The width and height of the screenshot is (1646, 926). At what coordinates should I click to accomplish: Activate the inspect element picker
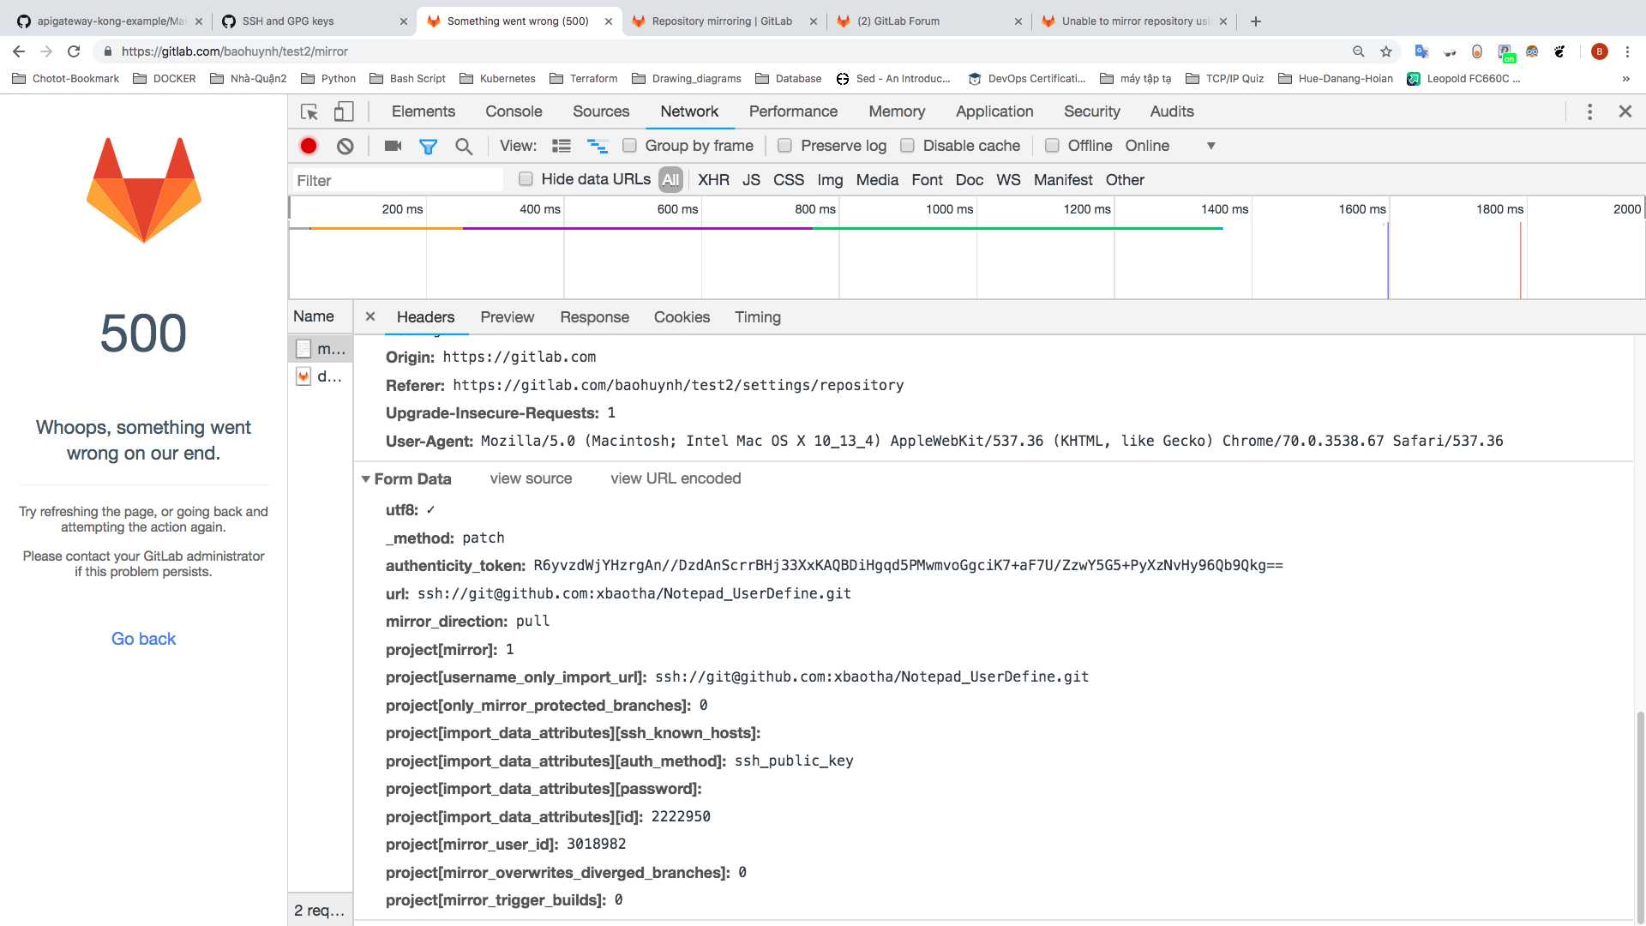click(x=309, y=111)
